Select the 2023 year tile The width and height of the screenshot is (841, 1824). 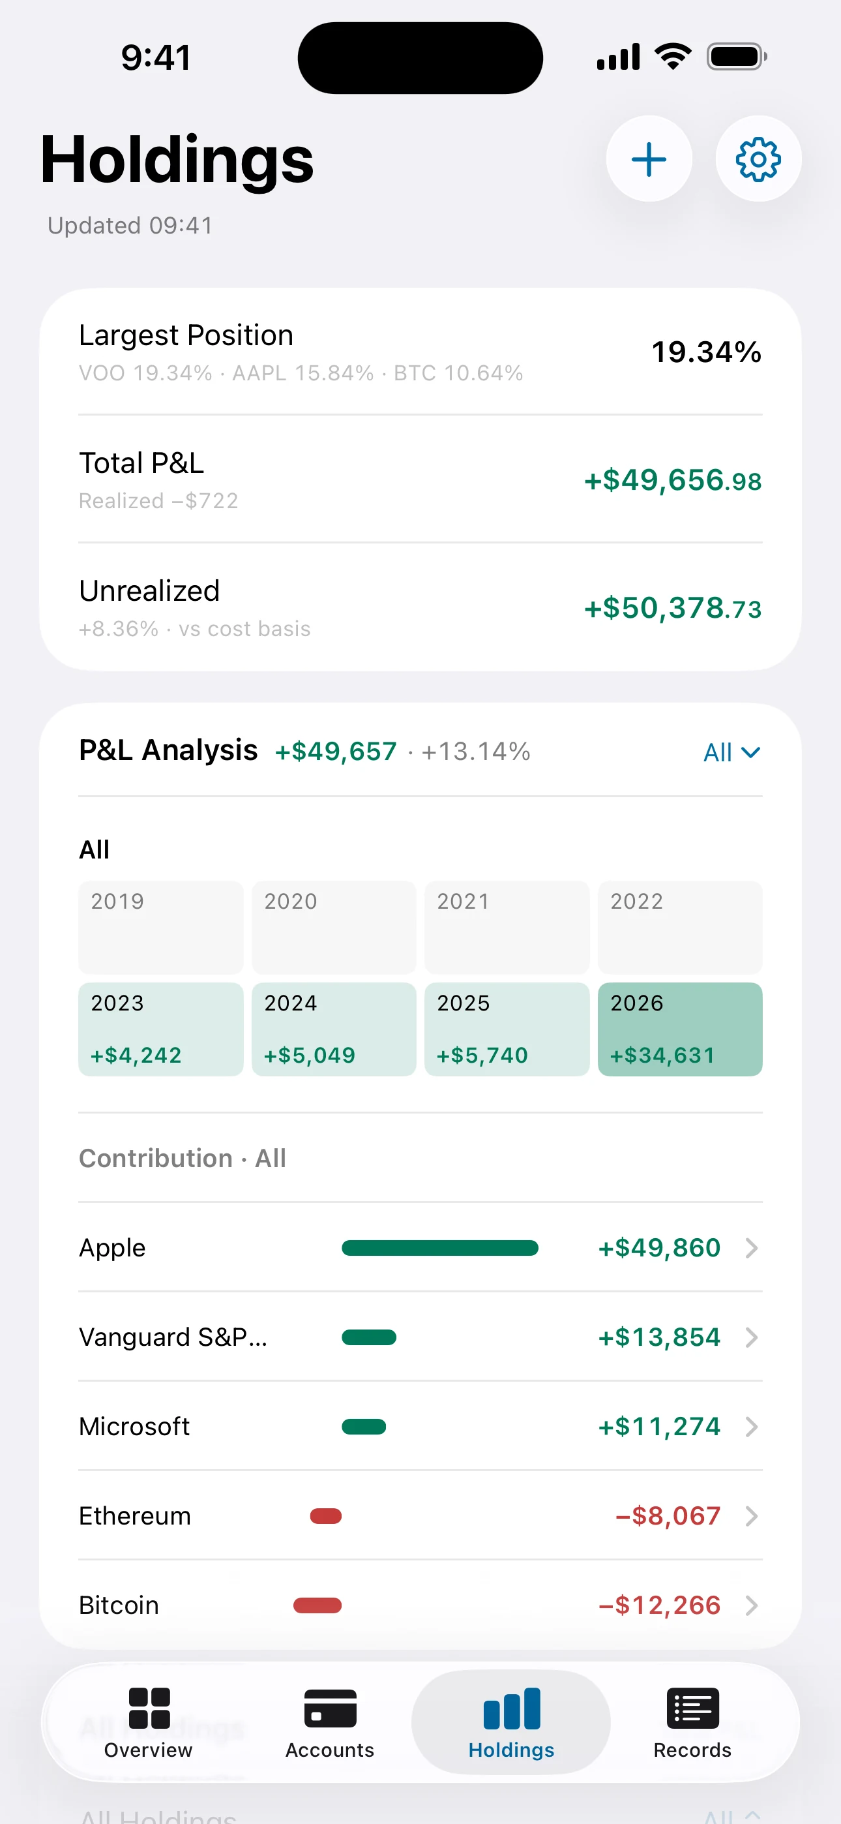pos(160,1029)
